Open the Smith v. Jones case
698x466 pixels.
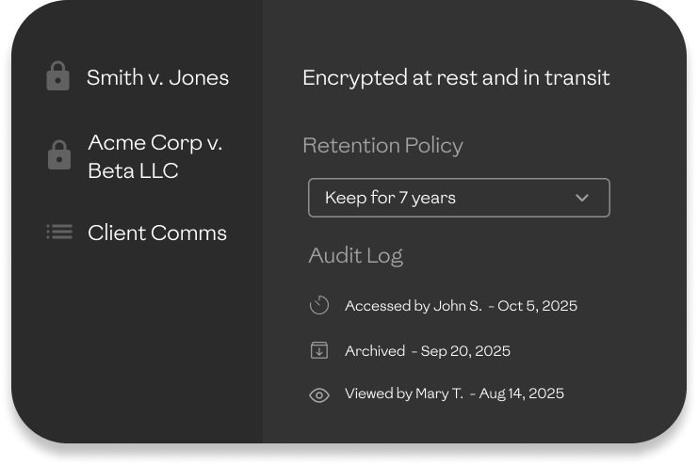tap(157, 77)
